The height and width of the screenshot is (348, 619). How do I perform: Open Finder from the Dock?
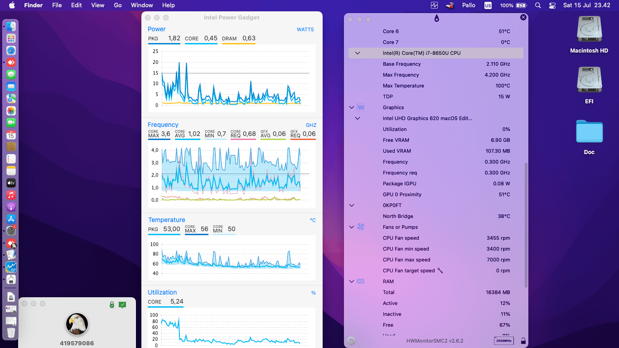[11, 27]
